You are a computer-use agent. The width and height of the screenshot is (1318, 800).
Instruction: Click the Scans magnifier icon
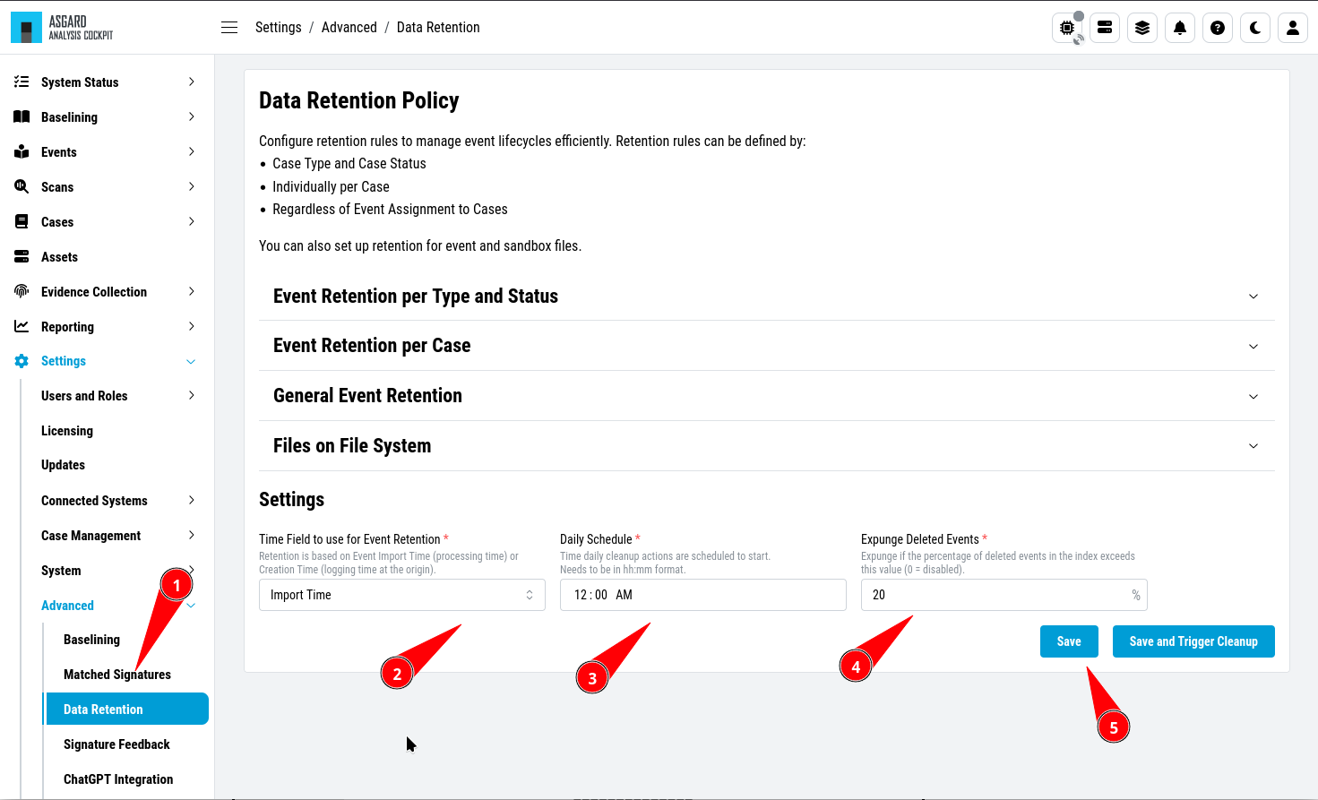[22, 186]
